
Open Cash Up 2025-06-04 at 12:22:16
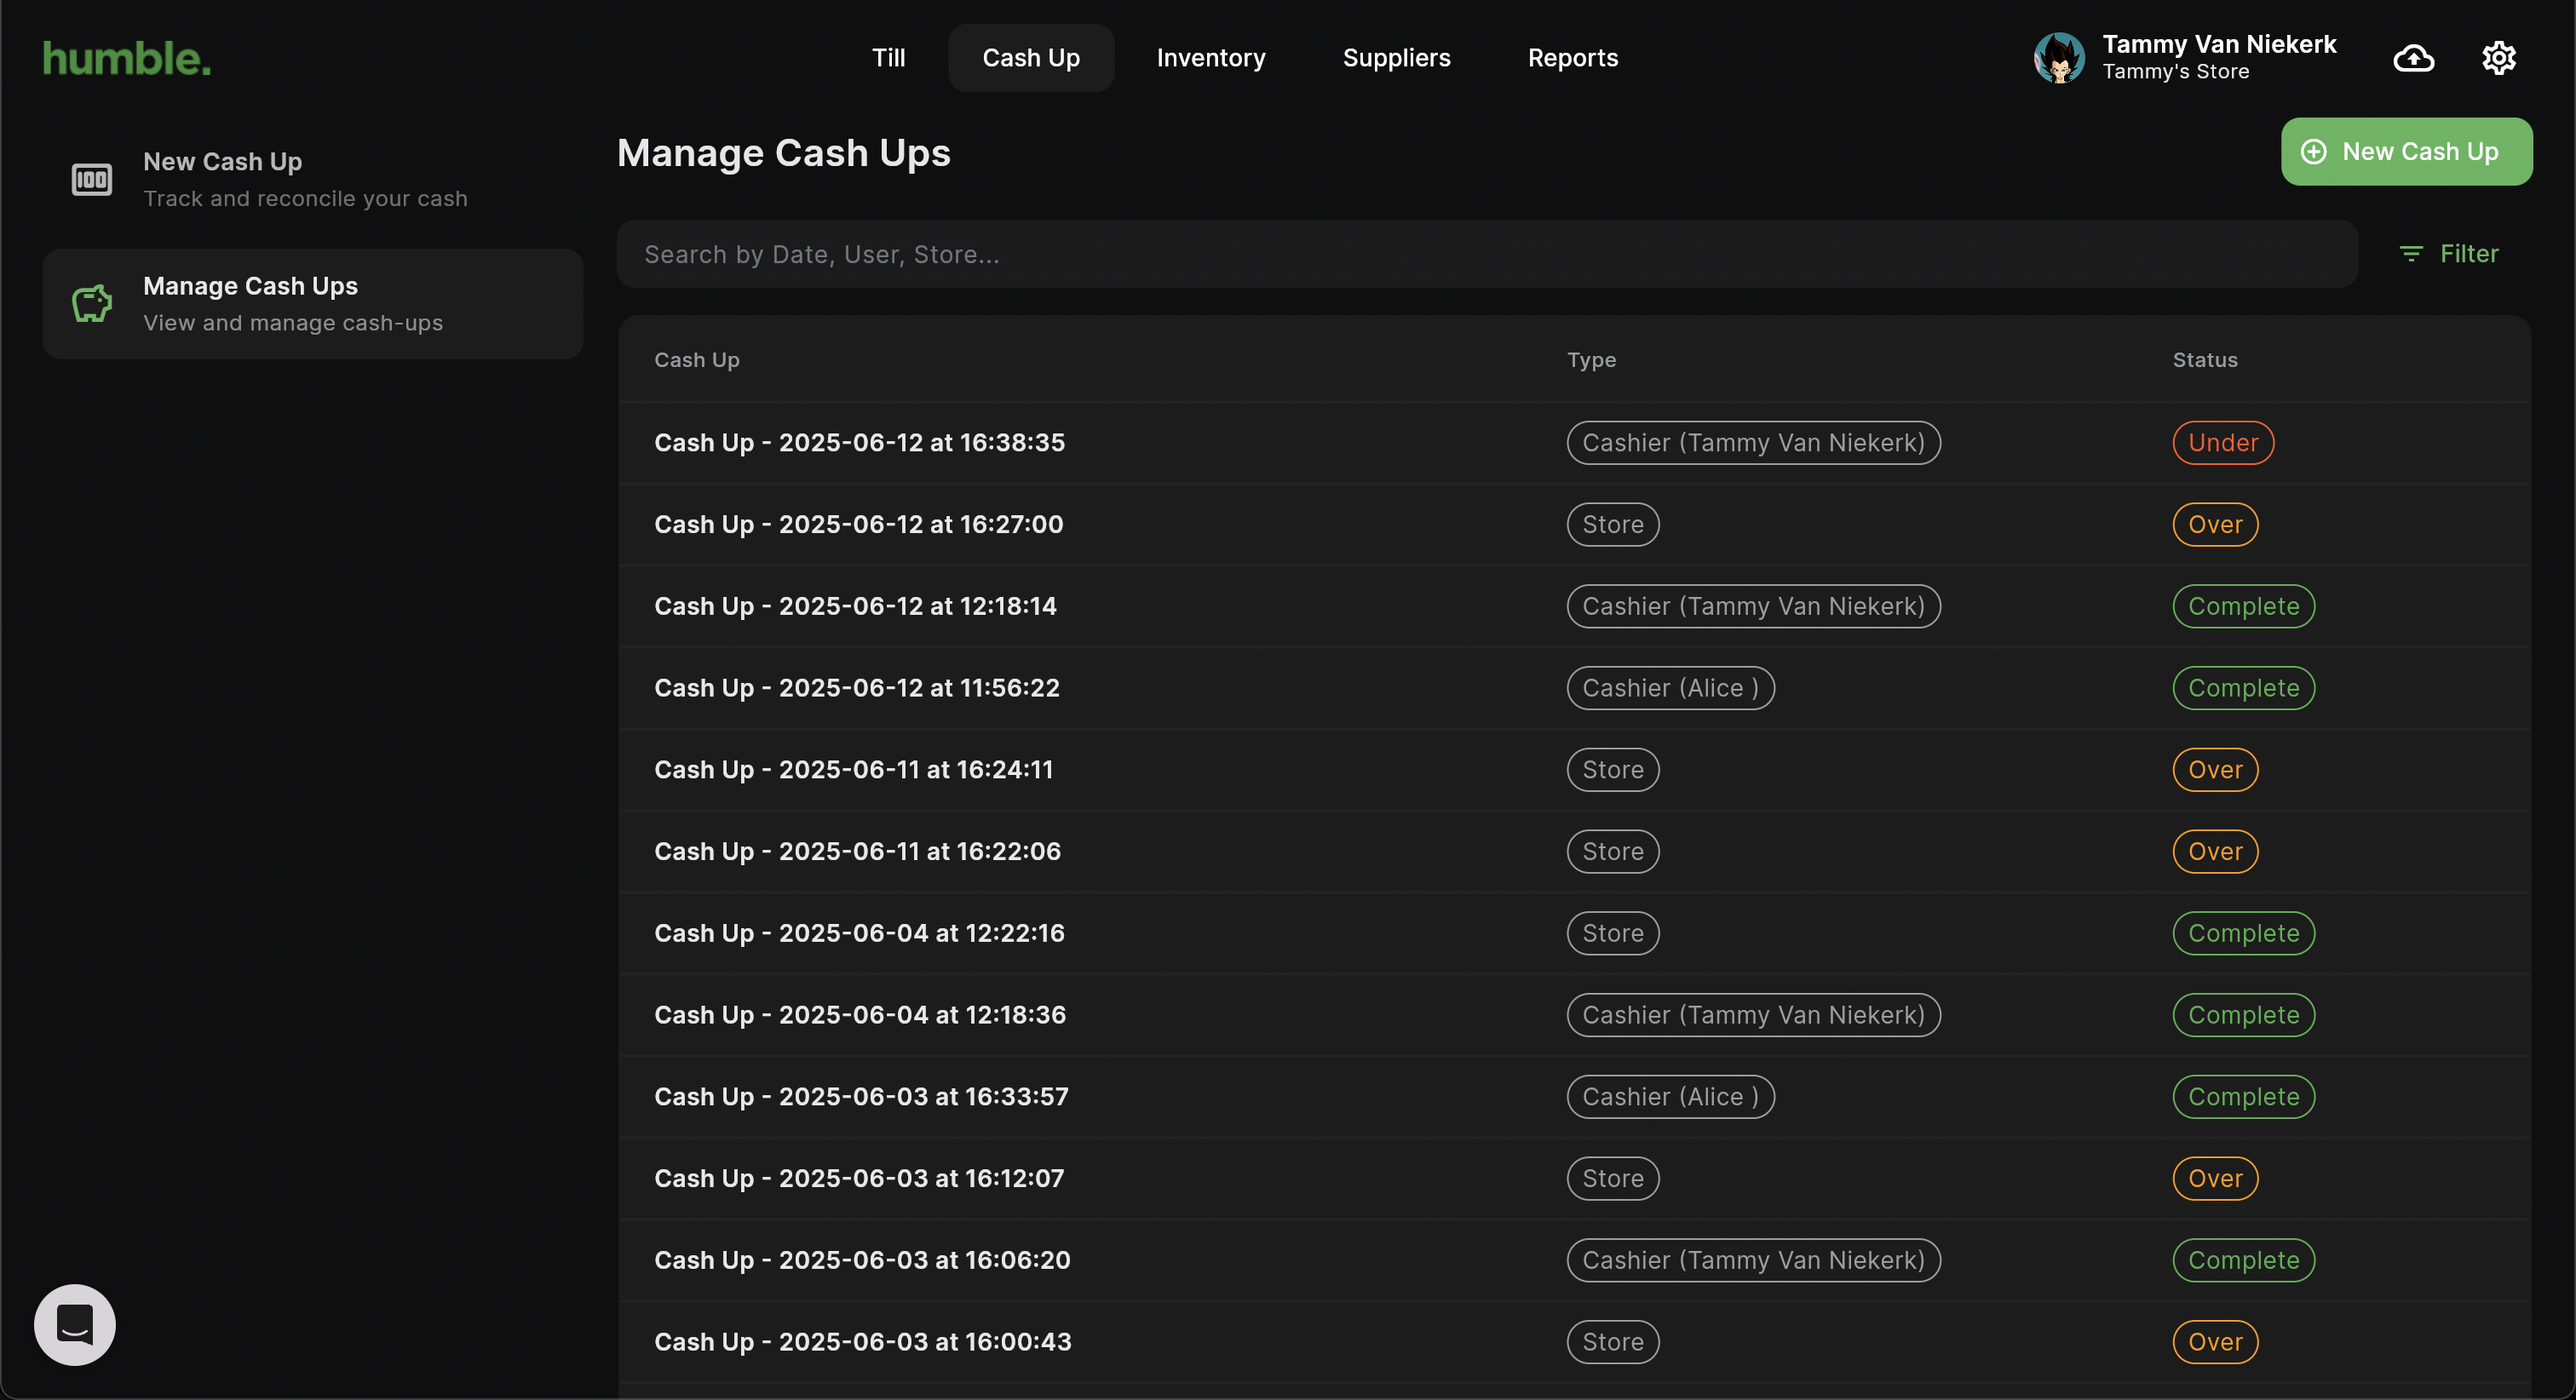[x=1574, y=934]
